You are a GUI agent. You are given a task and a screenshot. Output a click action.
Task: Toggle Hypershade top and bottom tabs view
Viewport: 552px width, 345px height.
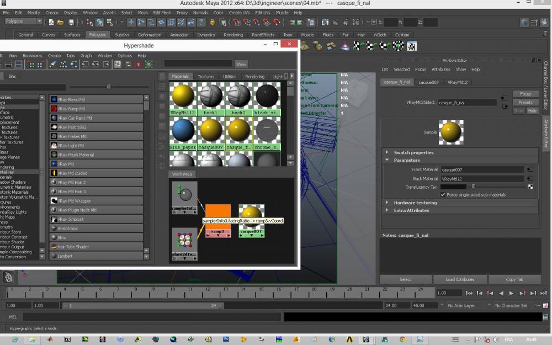19,65
